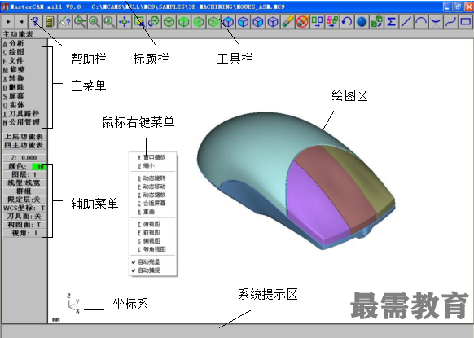The height and width of the screenshot is (338, 474).
Task: Click the previous toolbar page left arrow
Action: pos(8,22)
